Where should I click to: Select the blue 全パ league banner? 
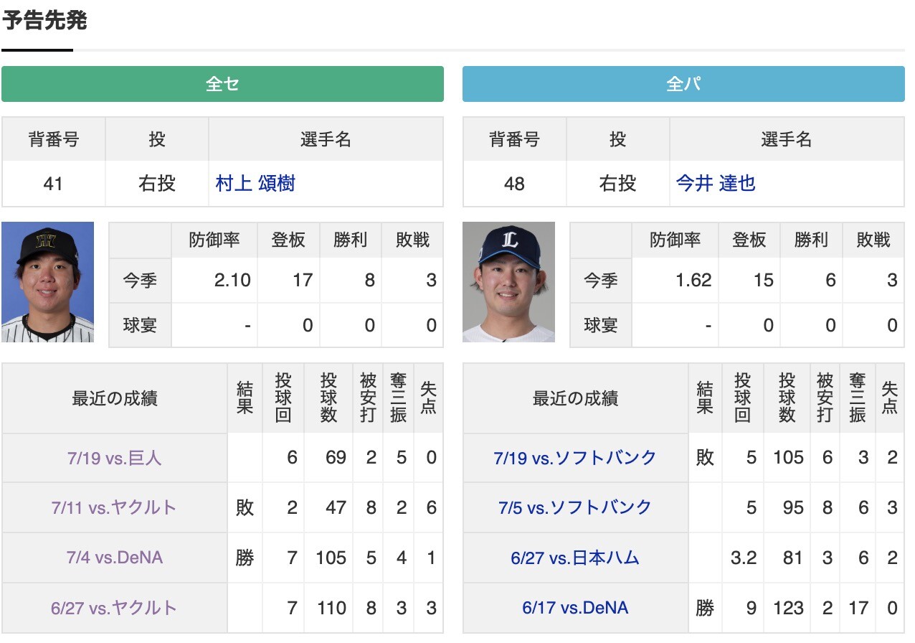click(x=683, y=84)
